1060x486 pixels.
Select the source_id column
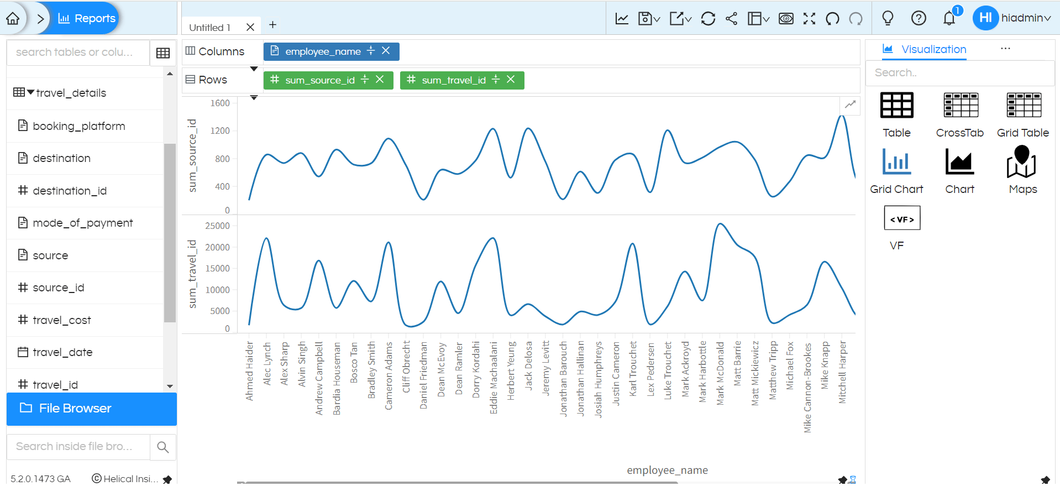[x=58, y=288]
